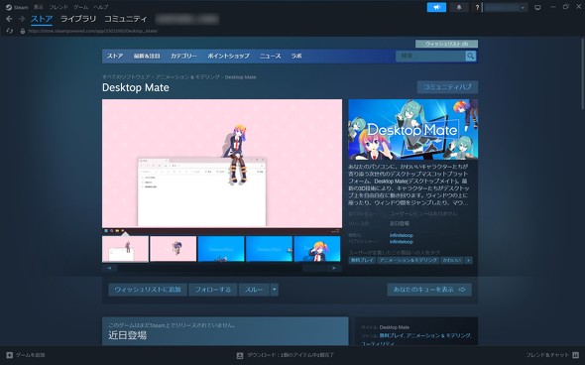Open the ストア store nav item

[115, 56]
